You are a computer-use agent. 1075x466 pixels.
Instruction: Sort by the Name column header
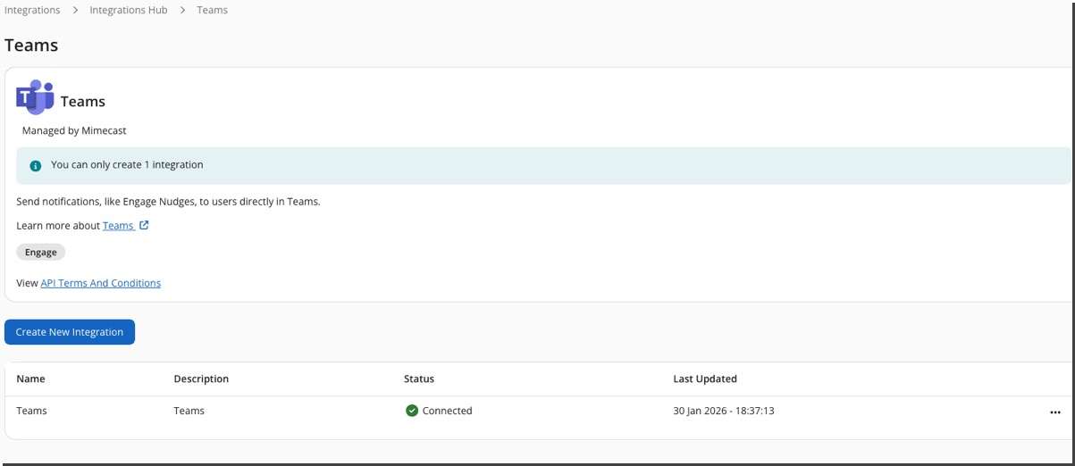pyautogui.click(x=30, y=379)
